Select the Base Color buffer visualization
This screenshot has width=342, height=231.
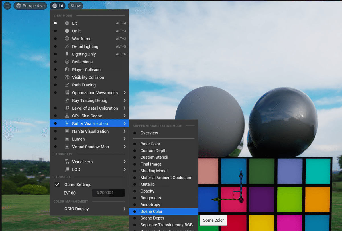coord(150,144)
